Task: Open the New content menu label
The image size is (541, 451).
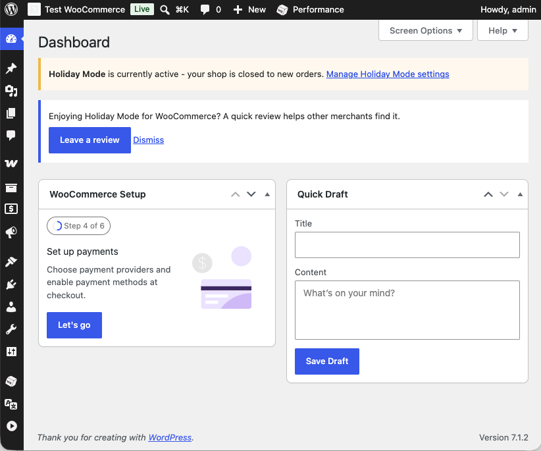Action: tap(257, 9)
